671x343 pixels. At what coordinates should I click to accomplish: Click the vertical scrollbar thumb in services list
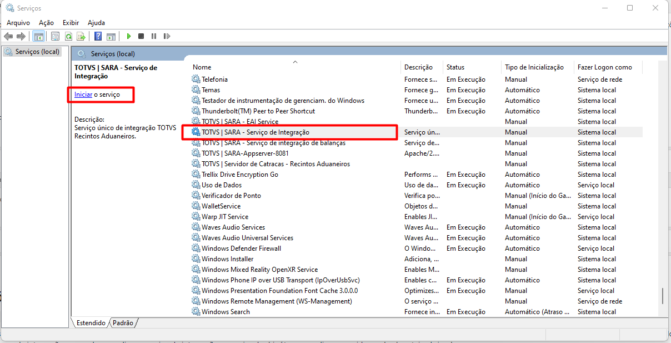click(x=662, y=296)
